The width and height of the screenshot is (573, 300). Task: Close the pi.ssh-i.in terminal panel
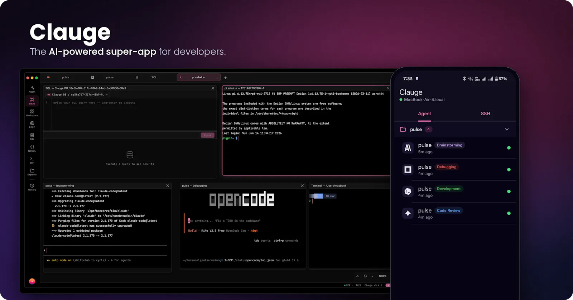click(388, 88)
